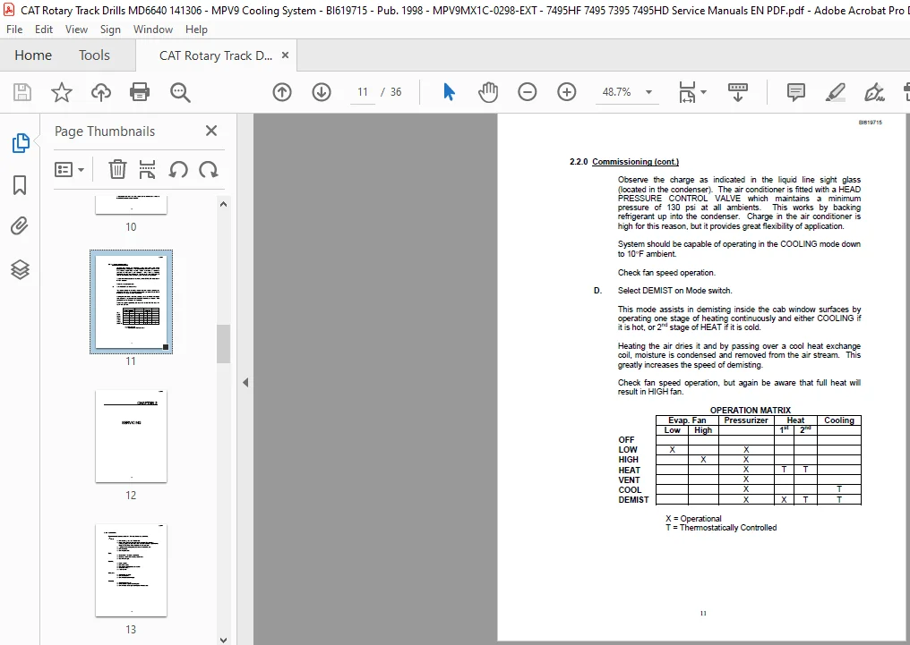Viewport: 910px width, 645px height.
Task: Click the Evap. Fan column header
Action: [687, 420]
